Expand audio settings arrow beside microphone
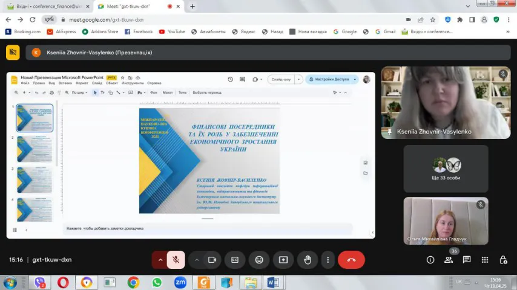Screen dimensions: 517x290 click(160, 260)
